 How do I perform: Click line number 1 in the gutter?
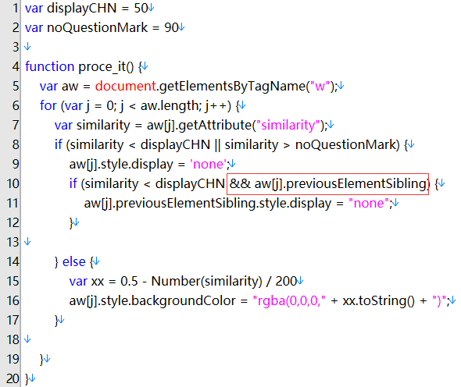[16, 9]
